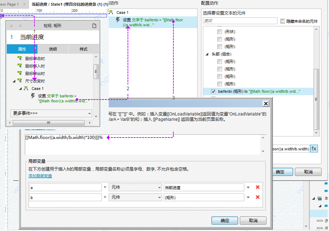329x231 pixels.
Task: Click scroll-down arrow of the widget list
Action: pyautogui.click(x=316, y=133)
